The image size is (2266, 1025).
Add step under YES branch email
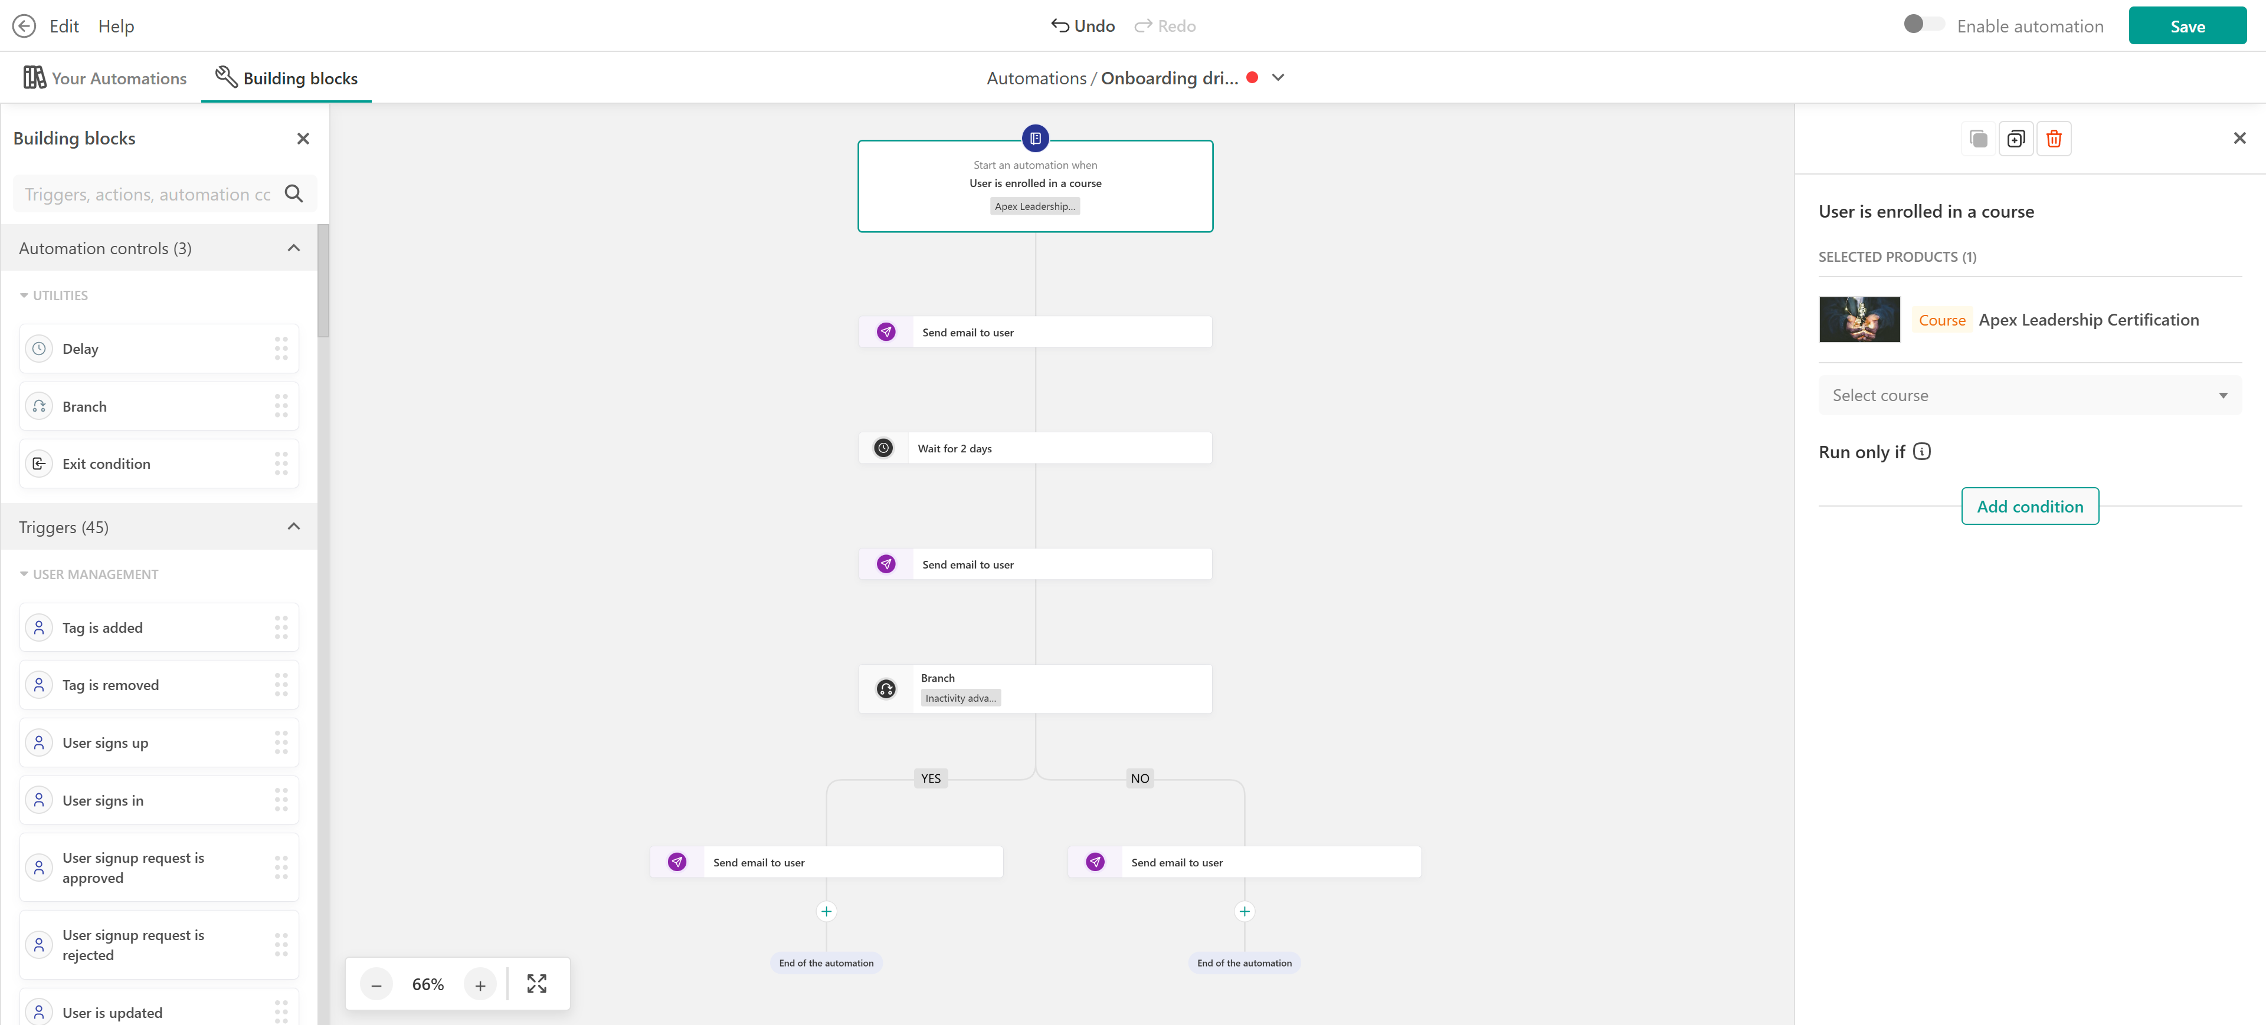(826, 912)
